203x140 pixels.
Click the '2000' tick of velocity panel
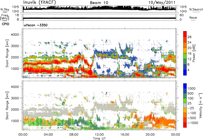coord(15,109)
